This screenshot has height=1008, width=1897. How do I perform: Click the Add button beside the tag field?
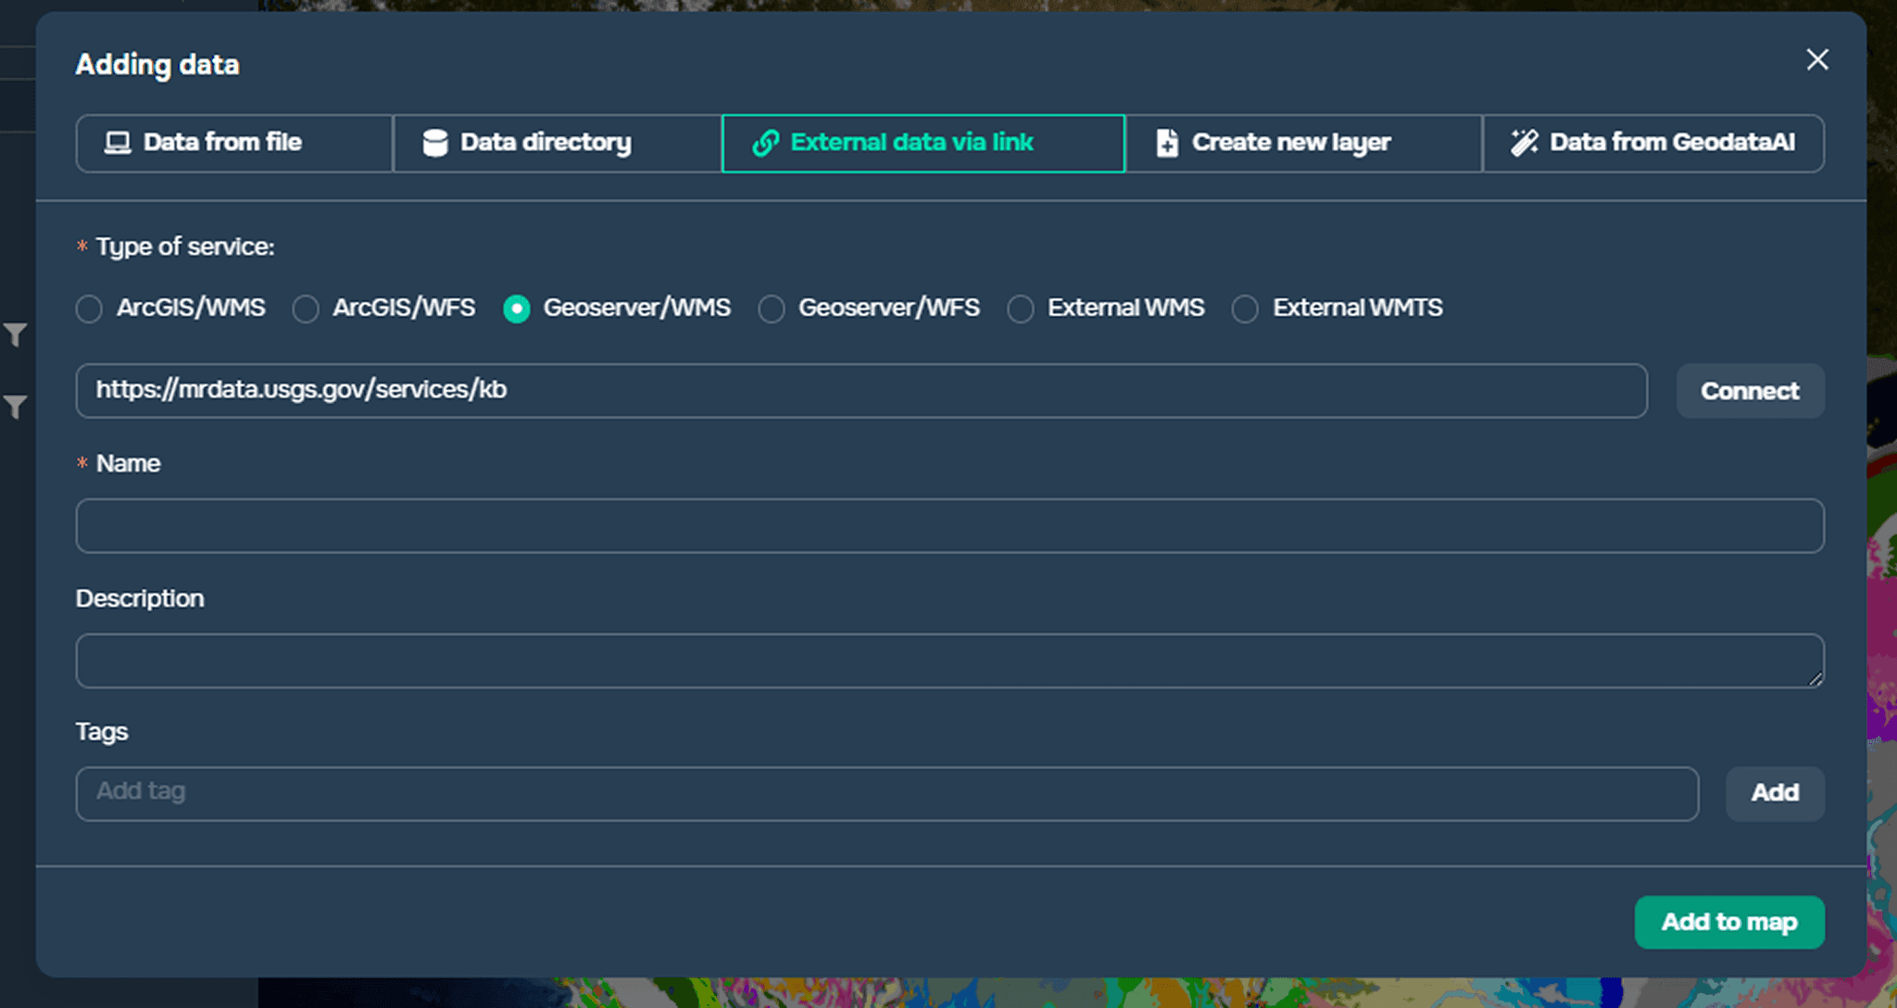[x=1774, y=793]
